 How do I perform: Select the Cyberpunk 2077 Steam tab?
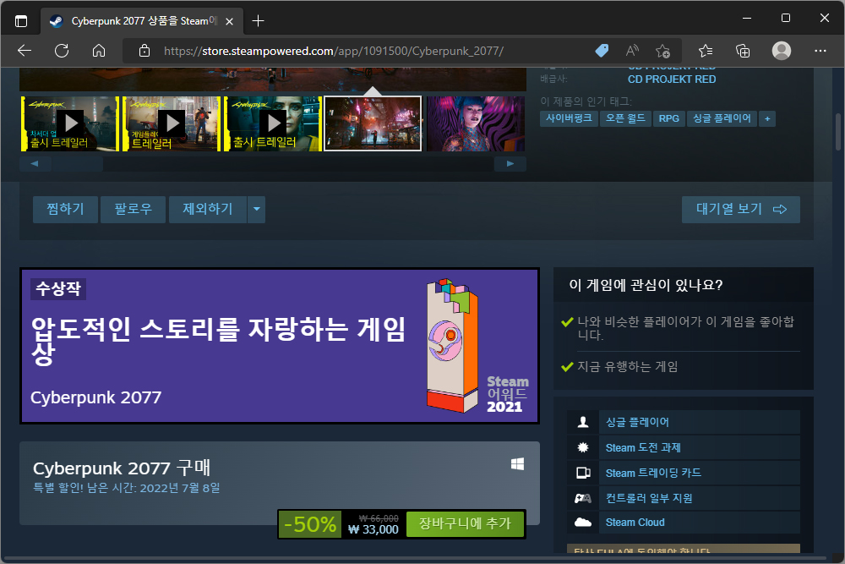coord(142,21)
